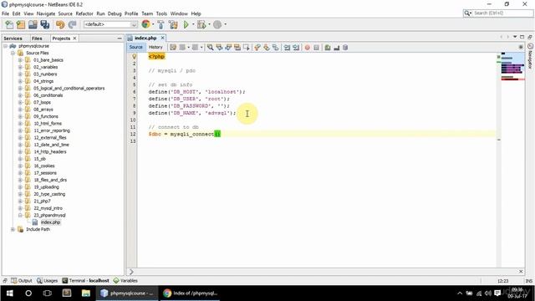
Task: Click the Stop Macro Recording icon
Action: coord(316,48)
